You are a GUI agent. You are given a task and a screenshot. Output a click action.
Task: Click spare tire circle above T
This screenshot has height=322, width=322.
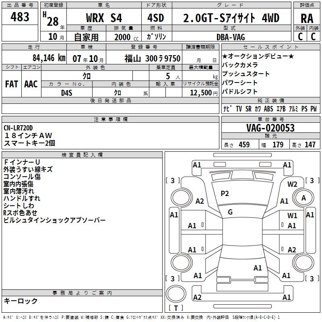pyautogui.click(x=176, y=294)
